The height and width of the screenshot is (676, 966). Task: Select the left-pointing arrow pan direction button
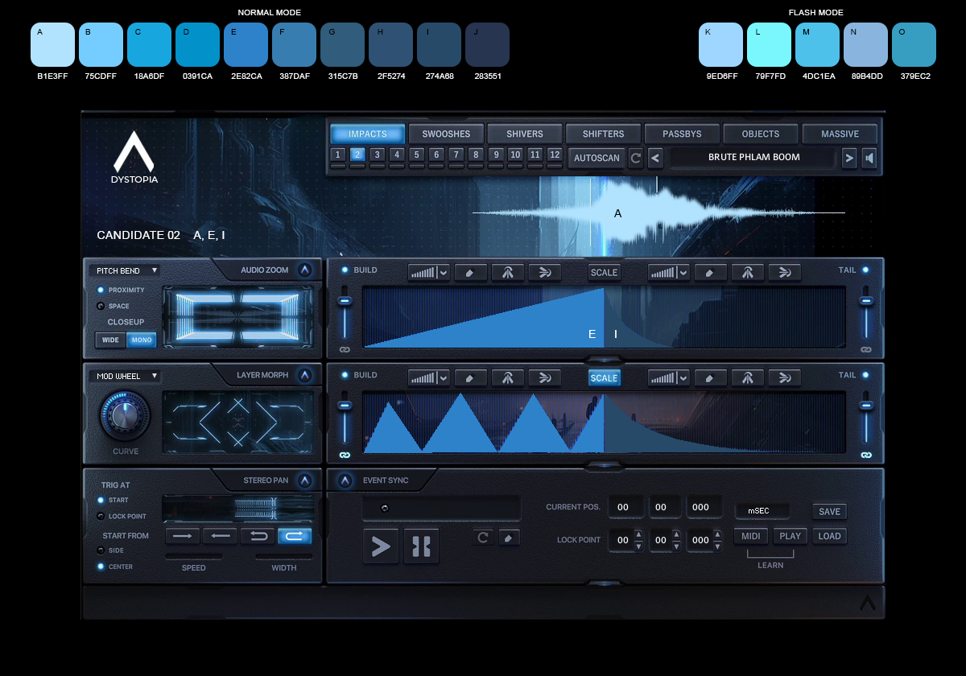tap(221, 536)
